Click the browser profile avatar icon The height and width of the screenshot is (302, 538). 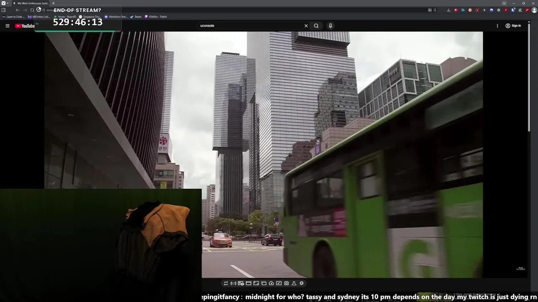534,10
